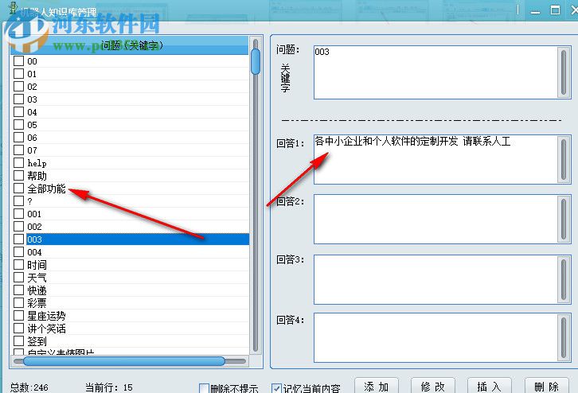Screen dimensions: 578x393
Task: Check the box next to 时间
Action: (18, 264)
